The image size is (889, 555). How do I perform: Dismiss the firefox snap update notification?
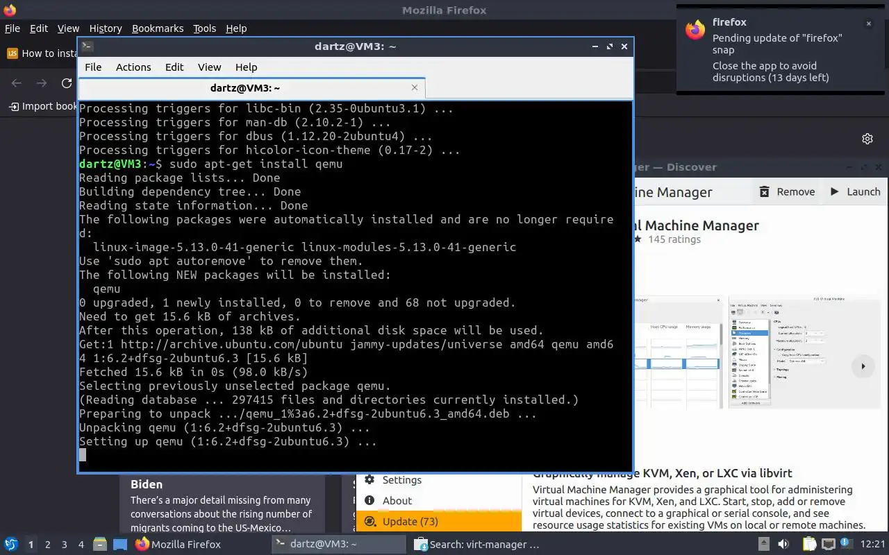point(868,24)
